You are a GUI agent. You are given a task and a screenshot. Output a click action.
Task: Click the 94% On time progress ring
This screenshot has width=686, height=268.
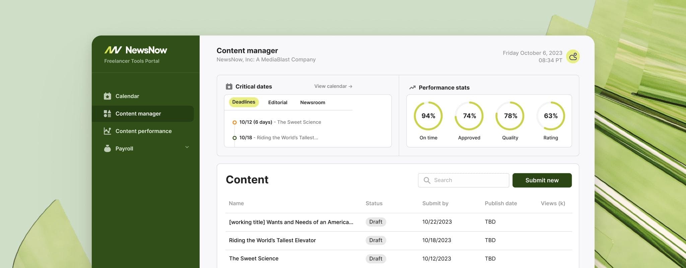(x=428, y=116)
